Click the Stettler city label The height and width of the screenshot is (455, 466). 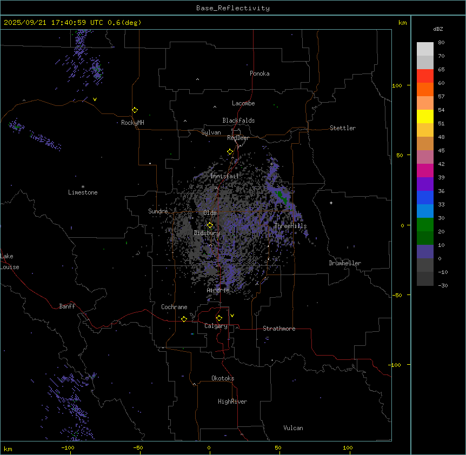point(343,128)
